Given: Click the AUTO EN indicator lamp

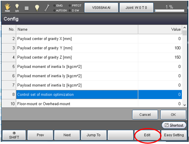Looking at the screenshot, I should pos(54,10).
